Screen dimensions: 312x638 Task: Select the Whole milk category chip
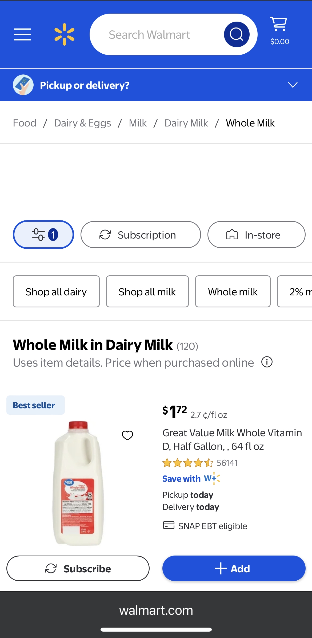(x=233, y=291)
